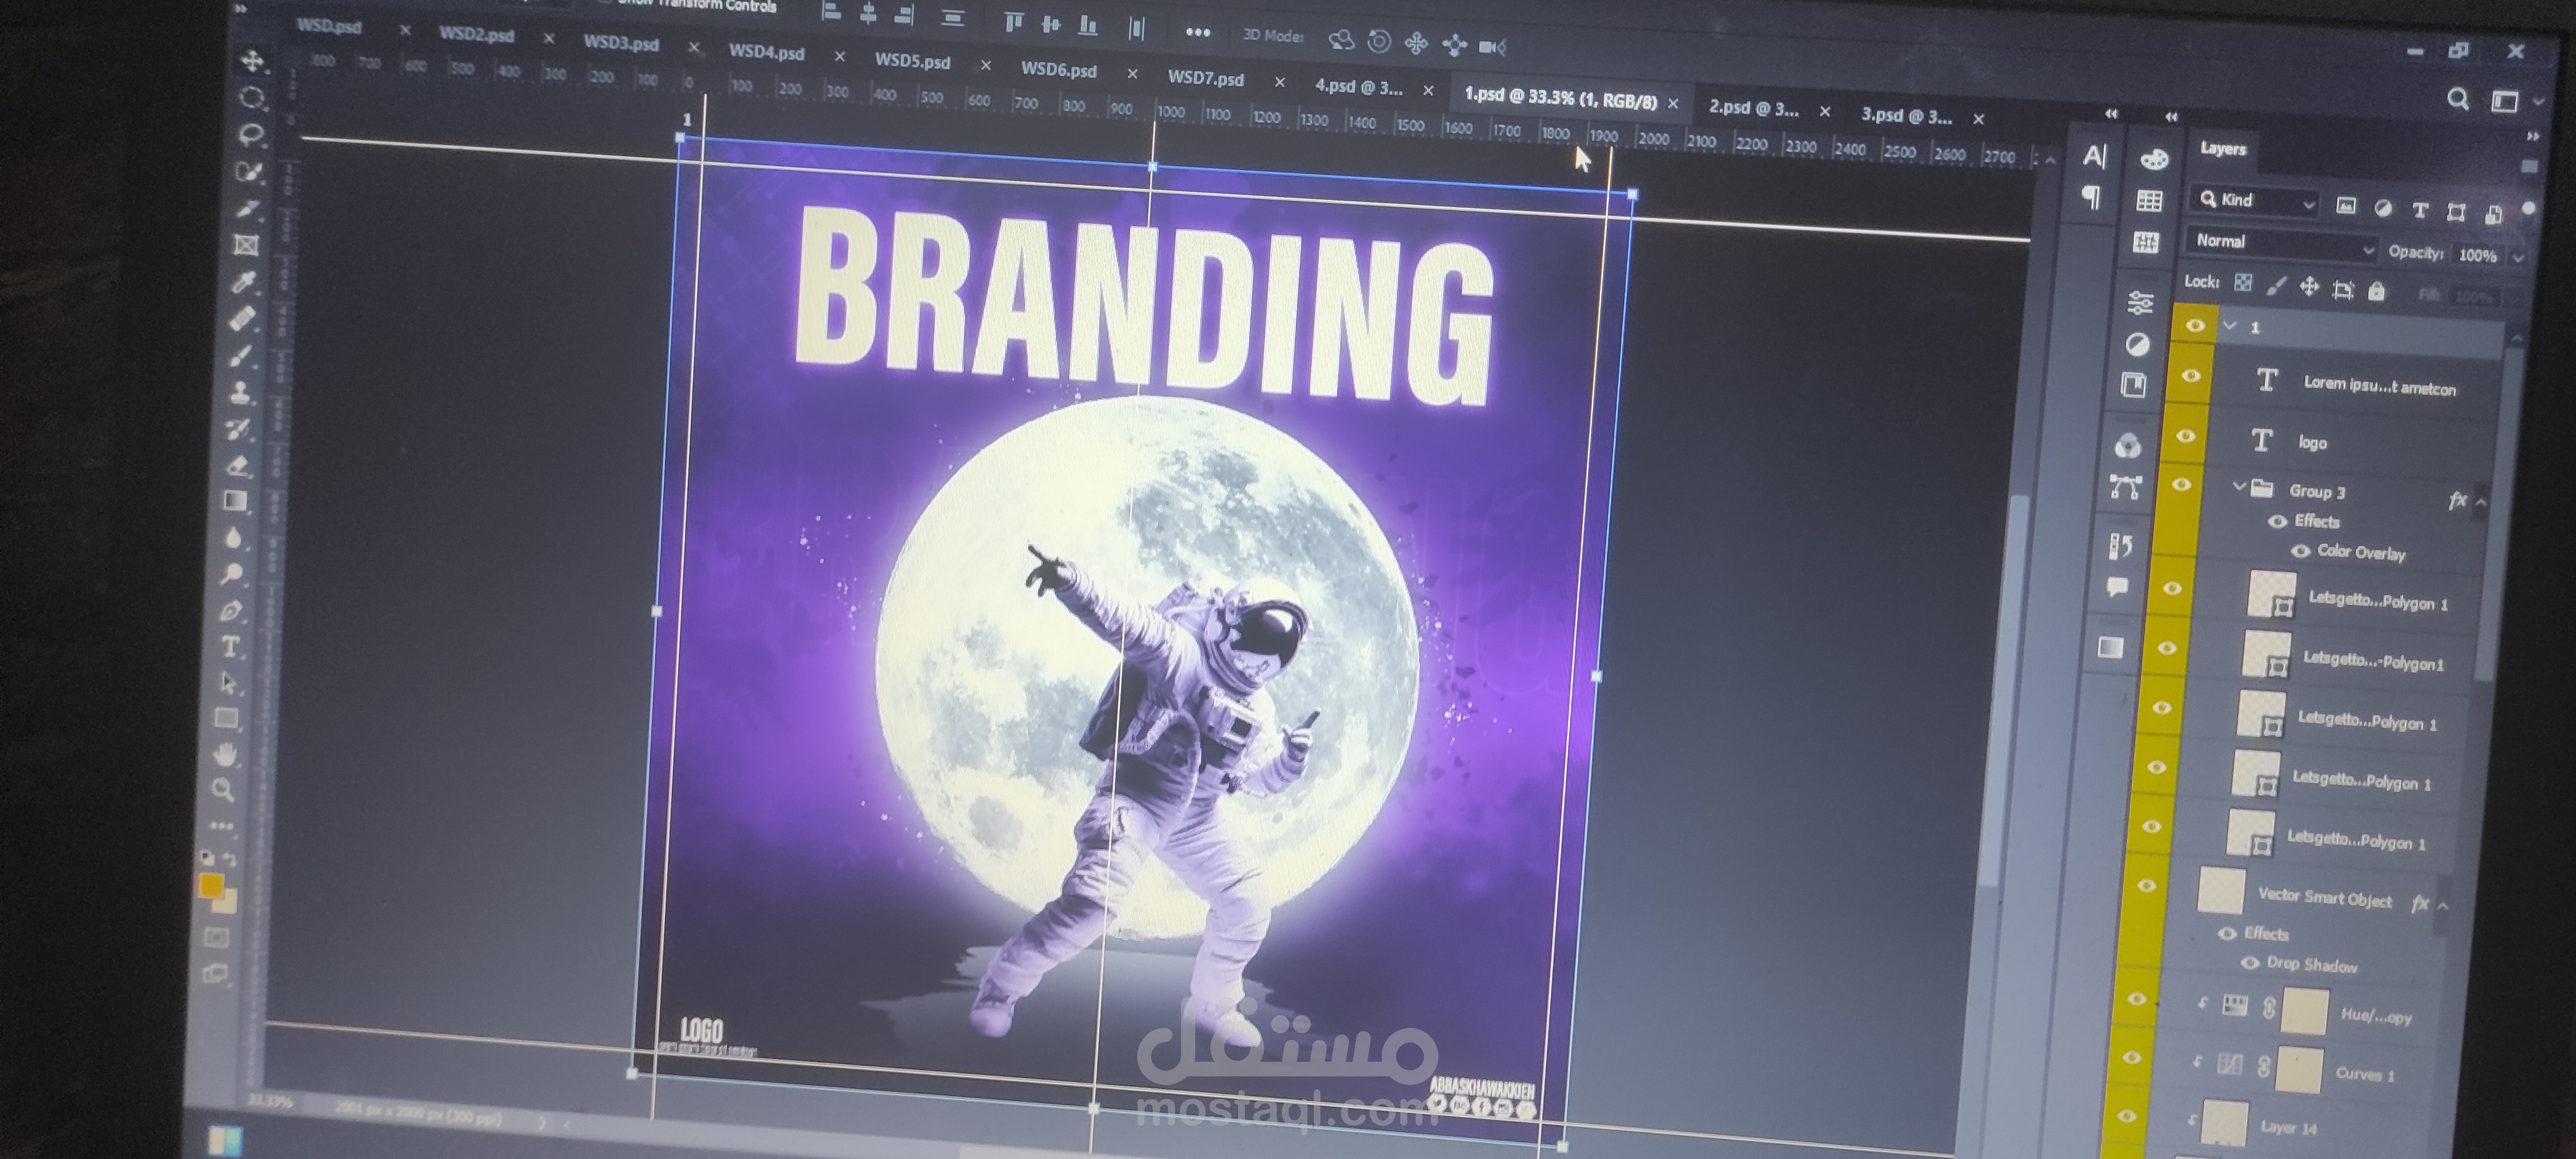Switch to the WSD7.psd tab
2576x1159 pixels.
[1205, 78]
